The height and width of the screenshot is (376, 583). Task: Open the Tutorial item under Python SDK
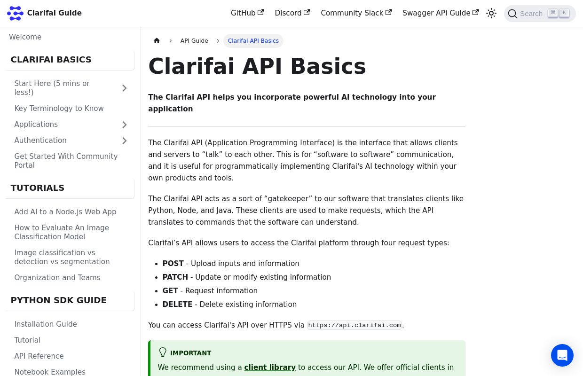point(27,340)
